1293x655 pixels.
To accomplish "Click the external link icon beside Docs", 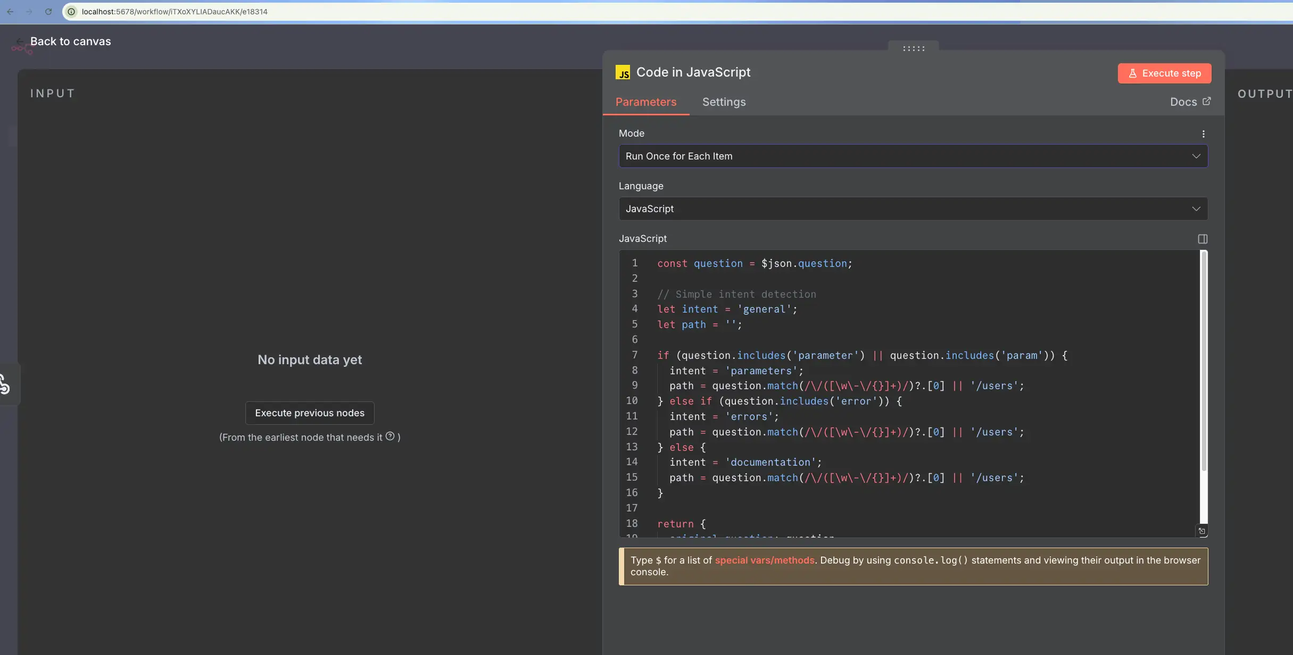I will pyautogui.click(x=1207, y=101).
